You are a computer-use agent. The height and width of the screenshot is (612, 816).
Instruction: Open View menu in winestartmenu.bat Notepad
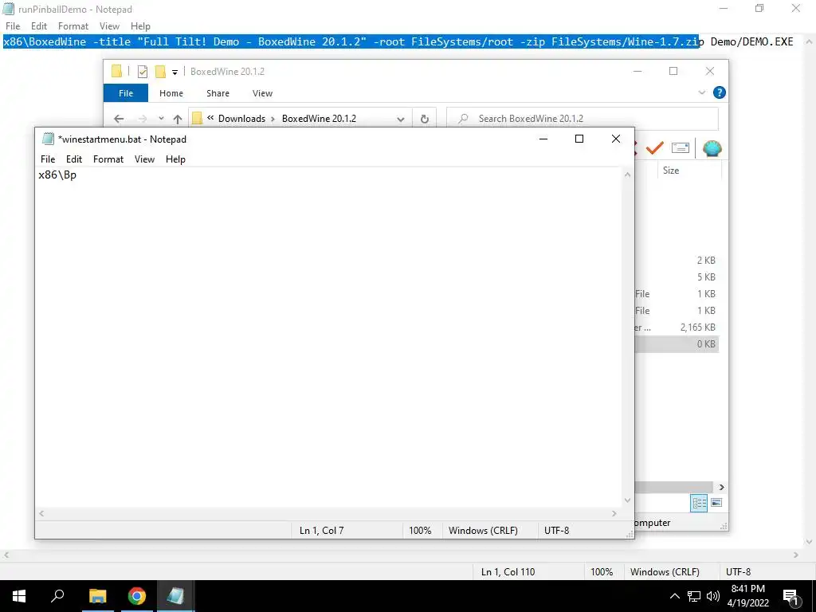[145, 159]
